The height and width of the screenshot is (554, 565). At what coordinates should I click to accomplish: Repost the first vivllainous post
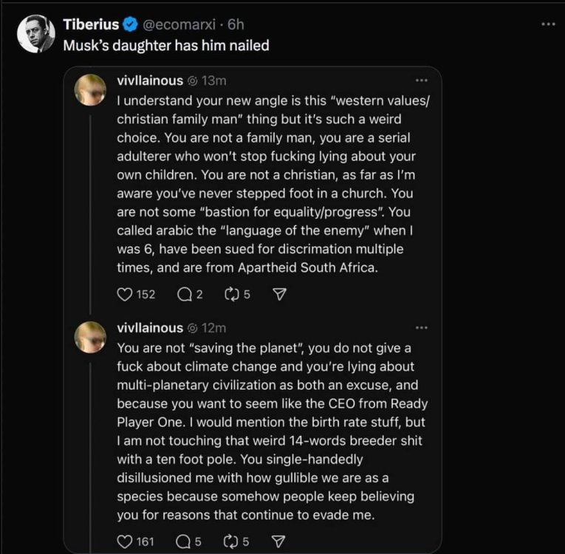[x=234, y=294]
